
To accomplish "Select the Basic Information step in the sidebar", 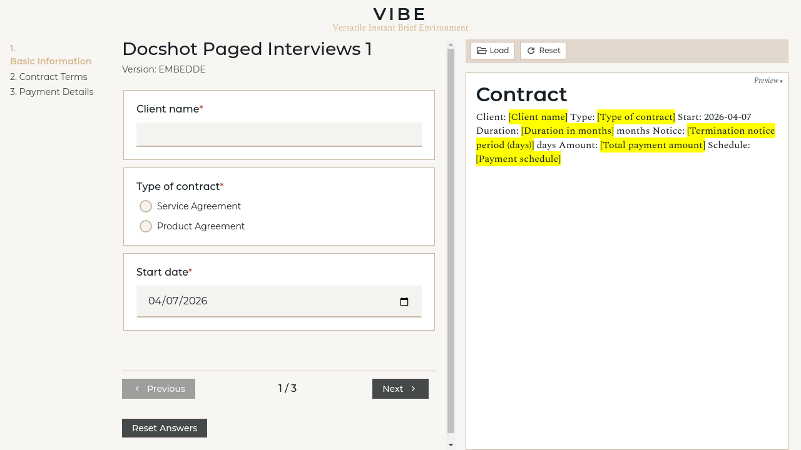I will point(51,61).
